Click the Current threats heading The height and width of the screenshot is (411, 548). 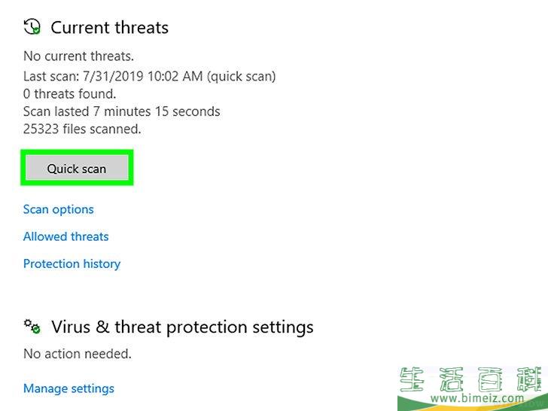point(109,28)
